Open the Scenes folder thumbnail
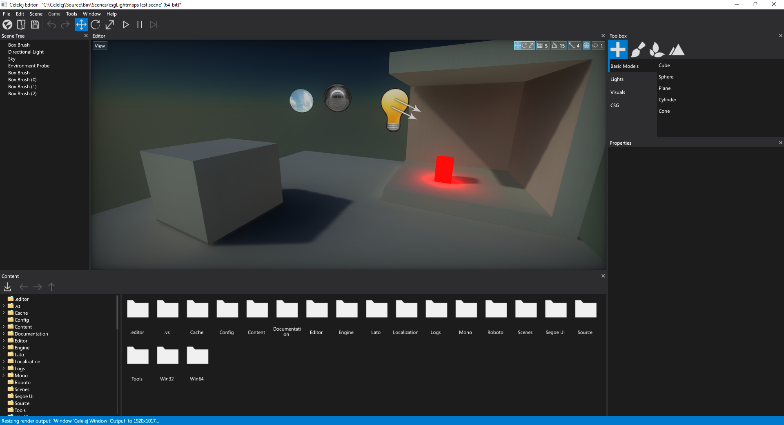This screenshot has width=784, height=425. (x=526, y=318)
